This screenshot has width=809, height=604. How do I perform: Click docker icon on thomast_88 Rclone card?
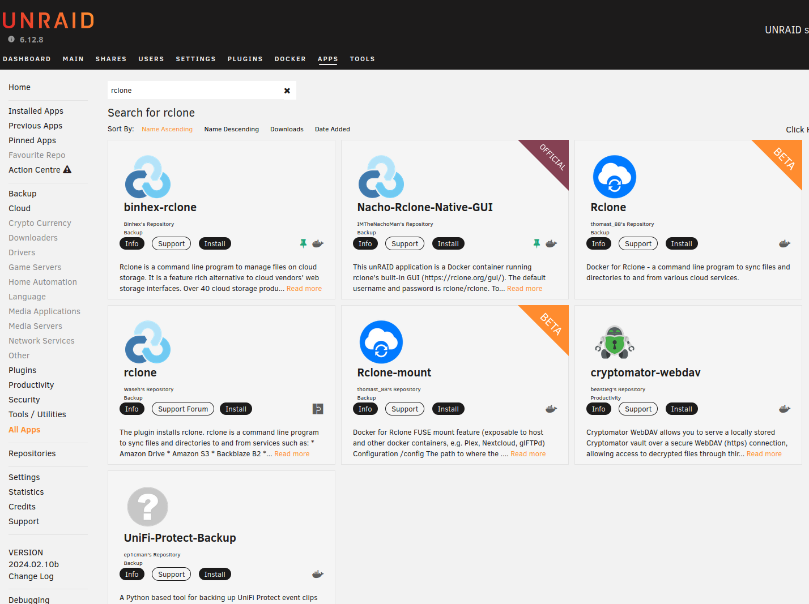785,243
